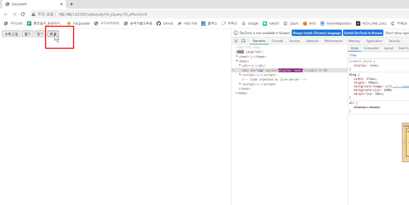Screen dimensions: 409x205
Task: Open the 능력개발교육원 bookmark
Action: (x=138, y=24)
